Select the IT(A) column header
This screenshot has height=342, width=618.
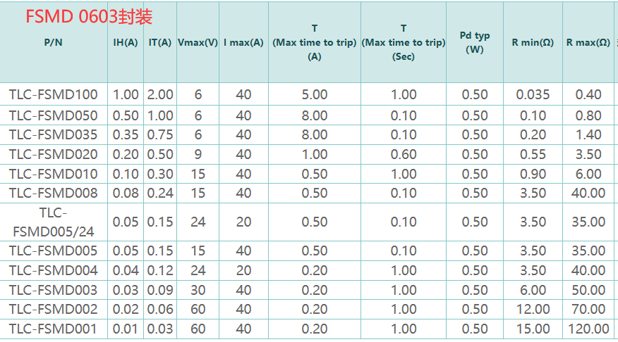pos(160,42)
